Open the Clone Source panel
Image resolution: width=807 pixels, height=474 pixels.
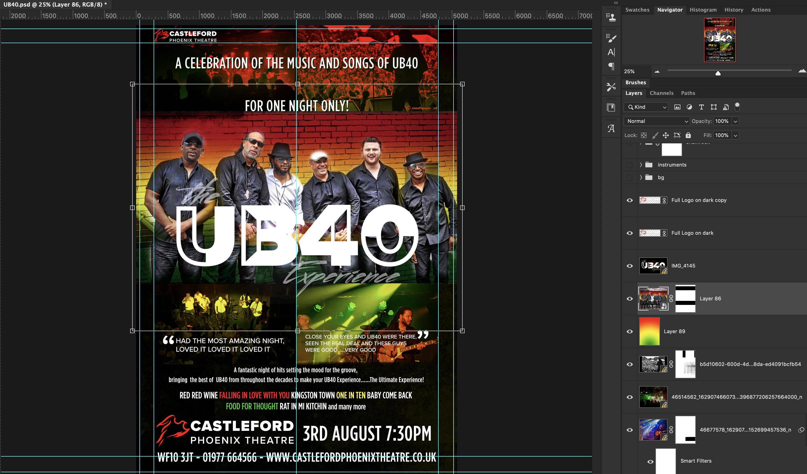point(611,18)
